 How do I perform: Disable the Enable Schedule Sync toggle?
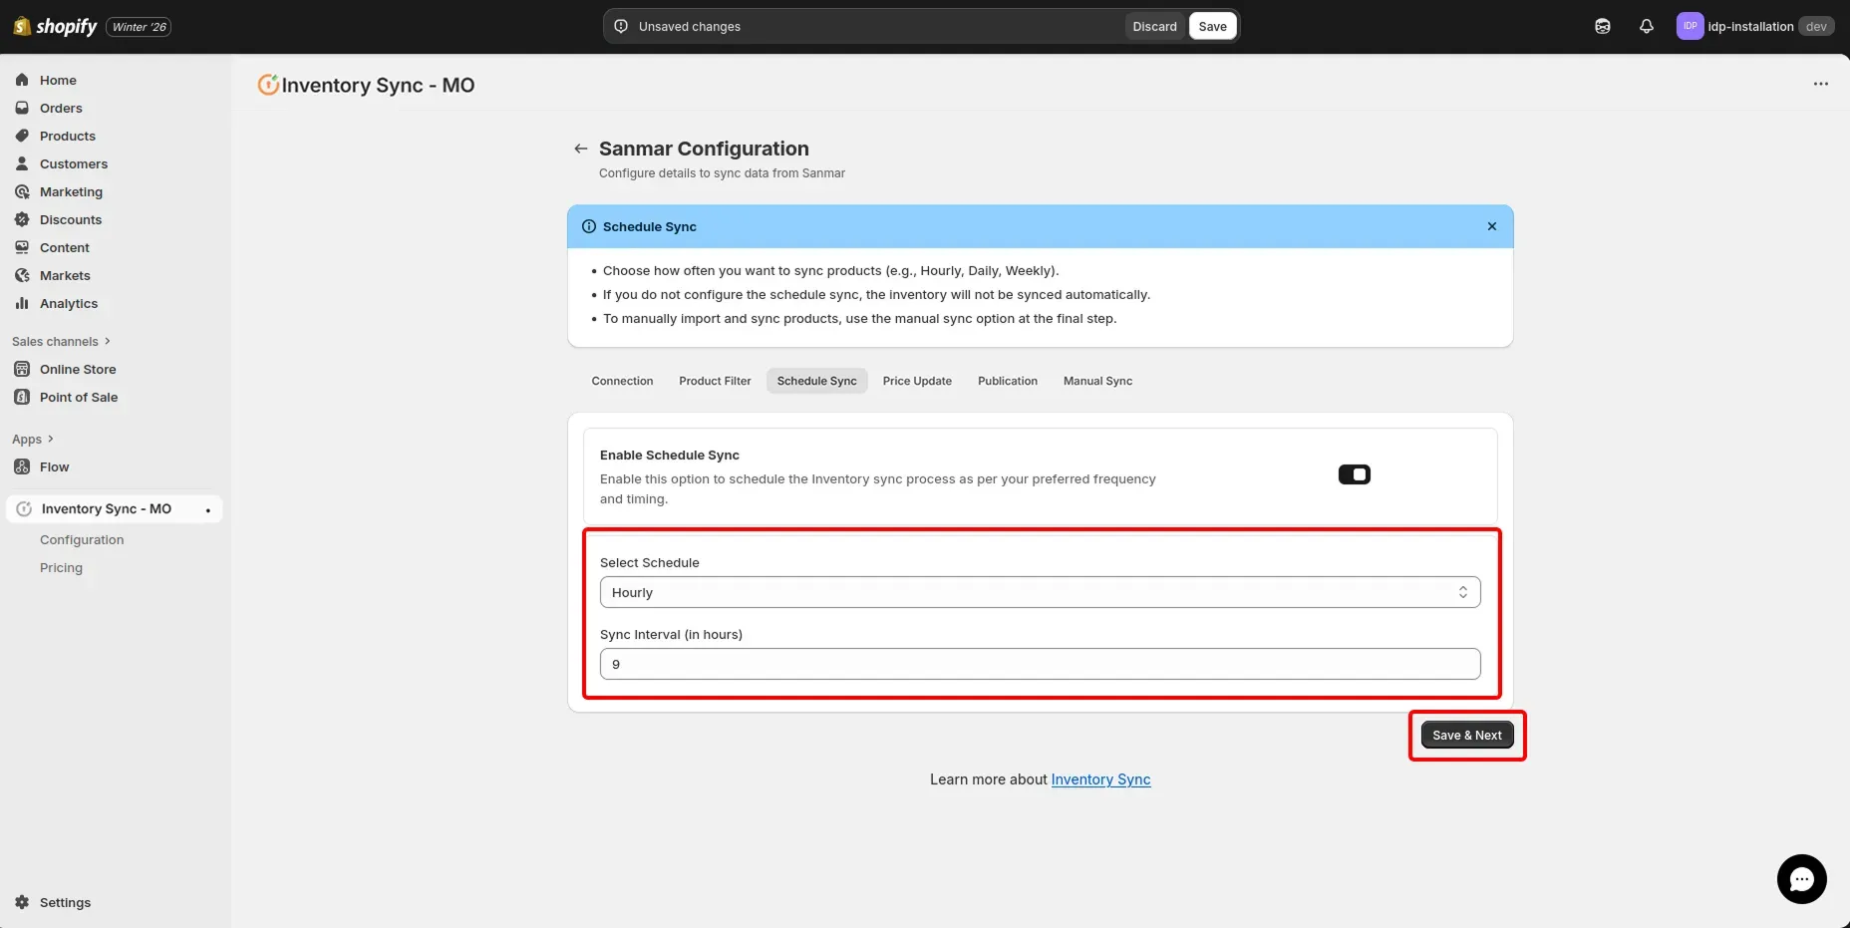[x=1354, y=474]
